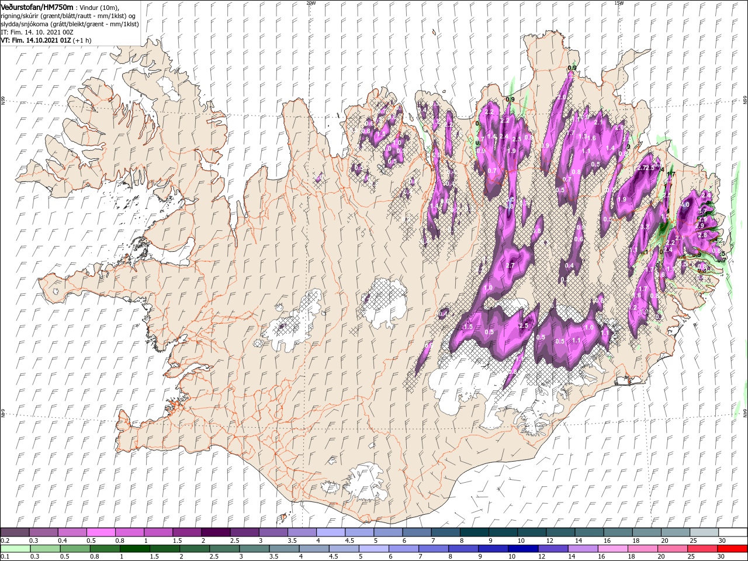
Task: Click the 20W longitude label
Action: pos(311,3)
